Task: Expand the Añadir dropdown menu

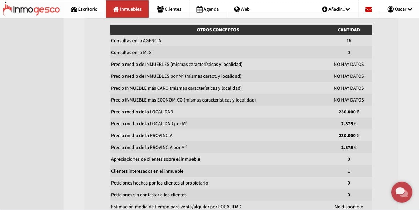Action: [x=335, y=9]
